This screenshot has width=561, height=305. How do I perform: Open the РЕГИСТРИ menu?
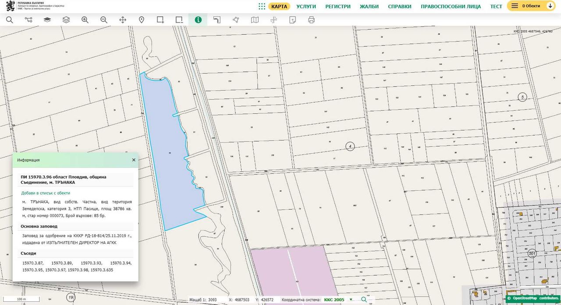338,6
